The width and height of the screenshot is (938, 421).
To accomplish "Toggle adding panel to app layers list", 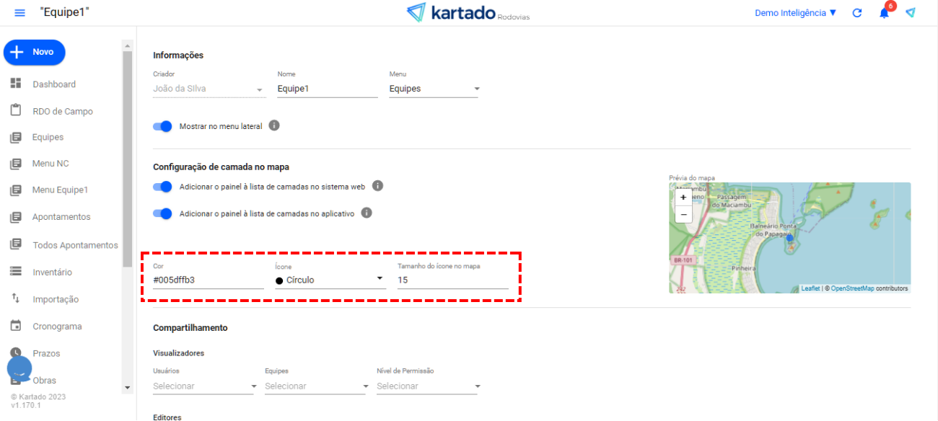I will point(163,213).
